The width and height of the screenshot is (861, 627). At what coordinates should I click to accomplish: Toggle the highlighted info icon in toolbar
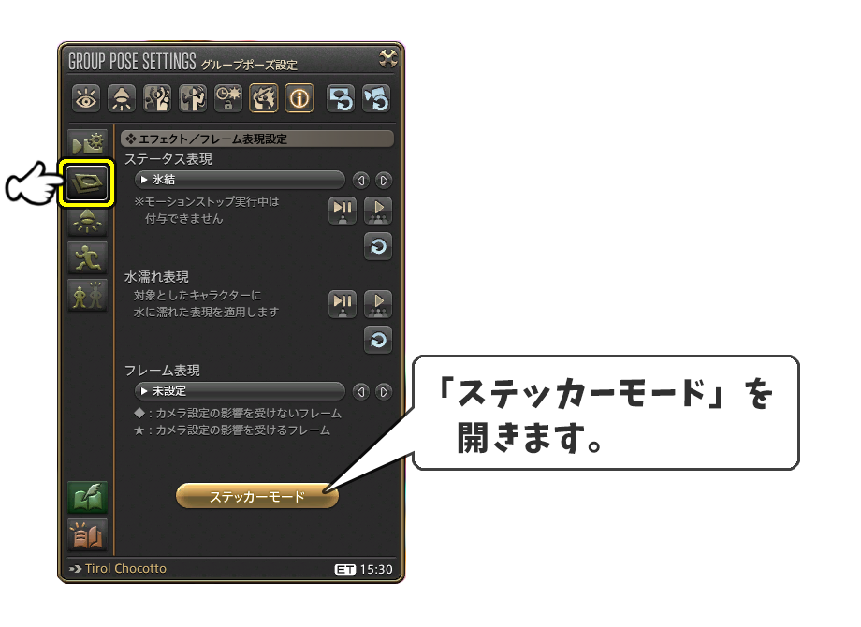[x=299, y=99]
